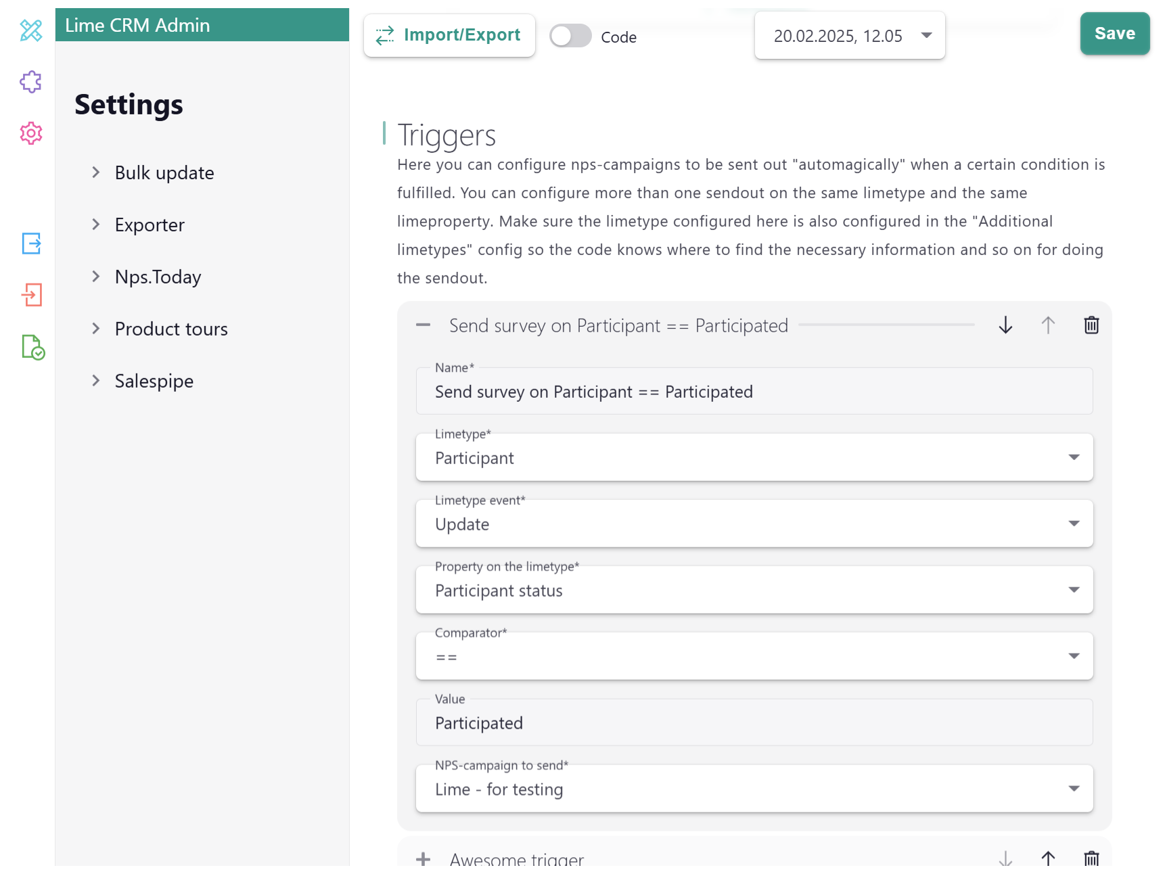Open the NPS-campaign to send dropdown

click(1074, 788)
